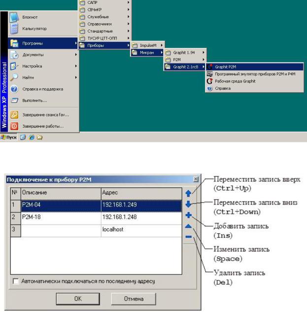
Task: Move record down with the down arrow icon
Action: click(188, 204)
